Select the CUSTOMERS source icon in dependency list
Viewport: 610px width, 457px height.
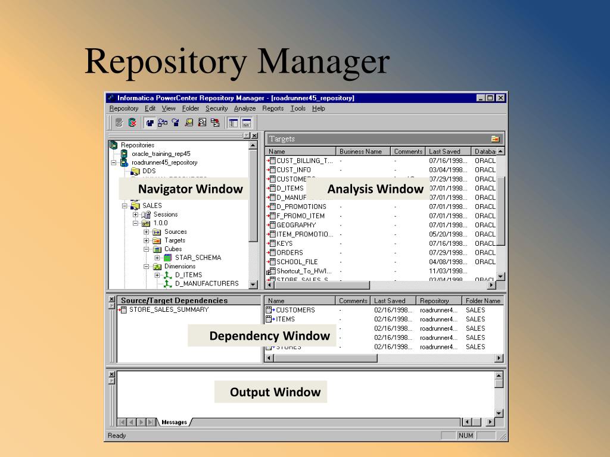[270, 310]
